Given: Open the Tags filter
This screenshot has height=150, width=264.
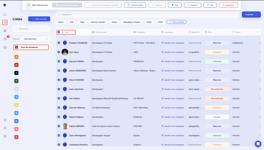Looking at the screenshot, I should pyautogui.click(x=82, y=22).
